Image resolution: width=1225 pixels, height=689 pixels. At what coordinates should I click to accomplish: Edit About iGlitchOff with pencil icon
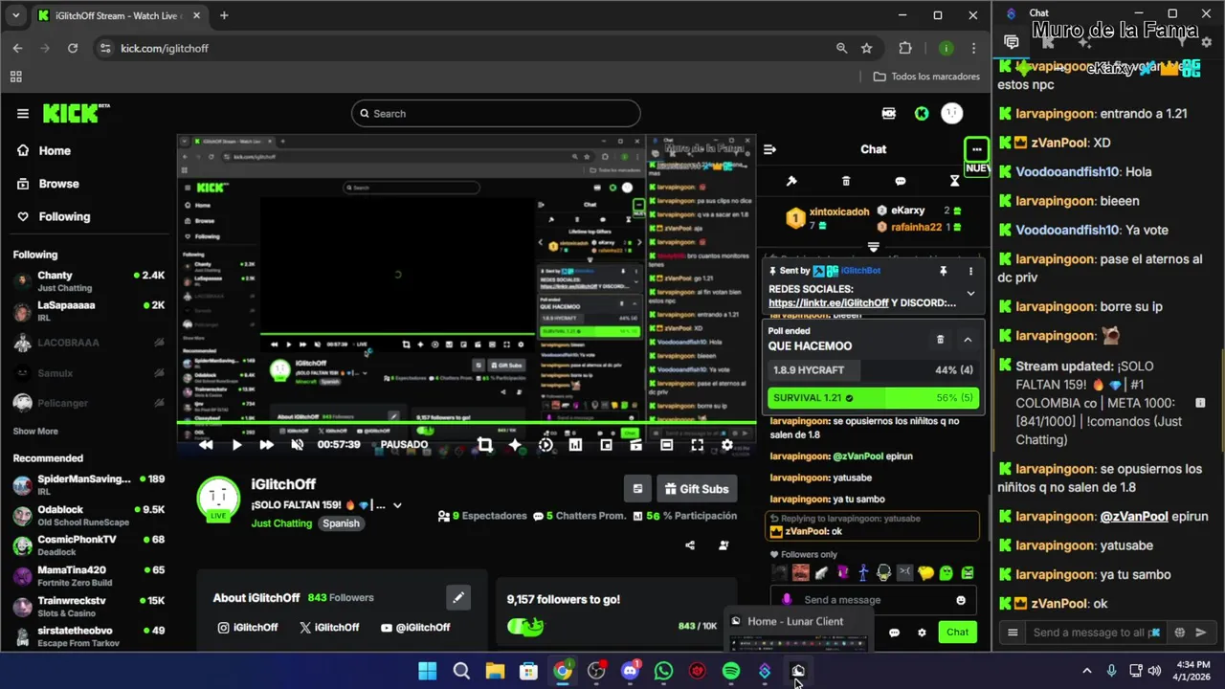458,598
